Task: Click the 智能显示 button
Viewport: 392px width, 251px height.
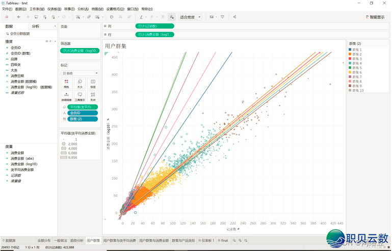Action: click(x=375, y=17)
